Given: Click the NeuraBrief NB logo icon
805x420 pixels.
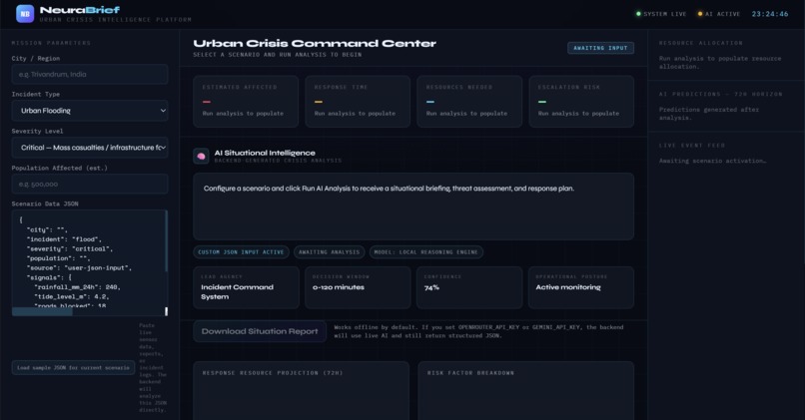Looking at the screenshot, I should tap(25, 14).
